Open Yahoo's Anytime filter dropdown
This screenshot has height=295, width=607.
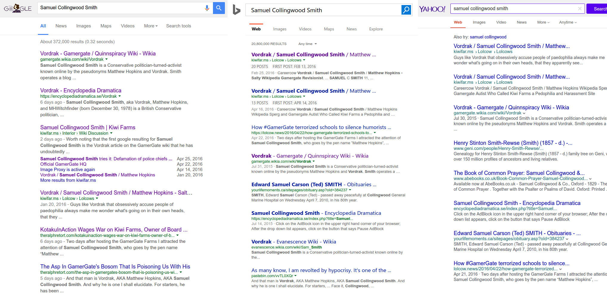tap(568, 22)
